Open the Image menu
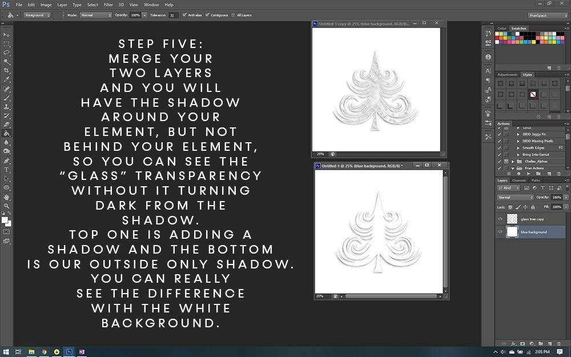Image resolution: width=571 pixels, height=357 pixels. 46,5
